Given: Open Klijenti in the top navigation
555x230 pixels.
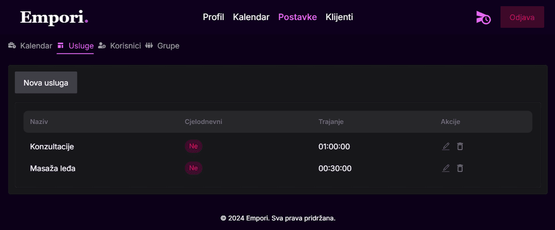Looking at the screenshot, I should click(339, 17).
